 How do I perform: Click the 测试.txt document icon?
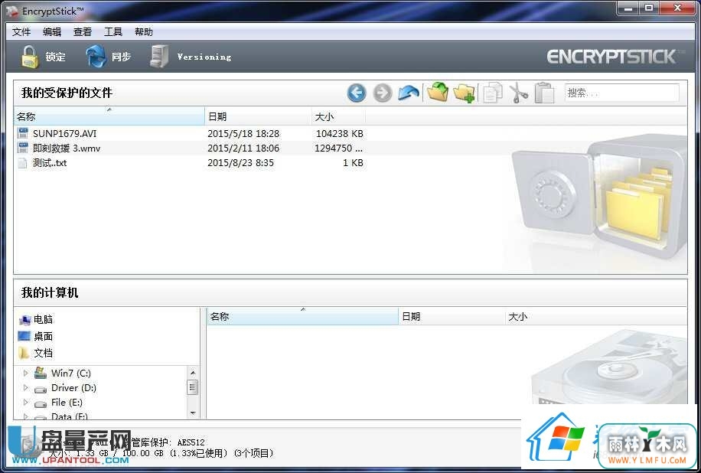(23, 162)
